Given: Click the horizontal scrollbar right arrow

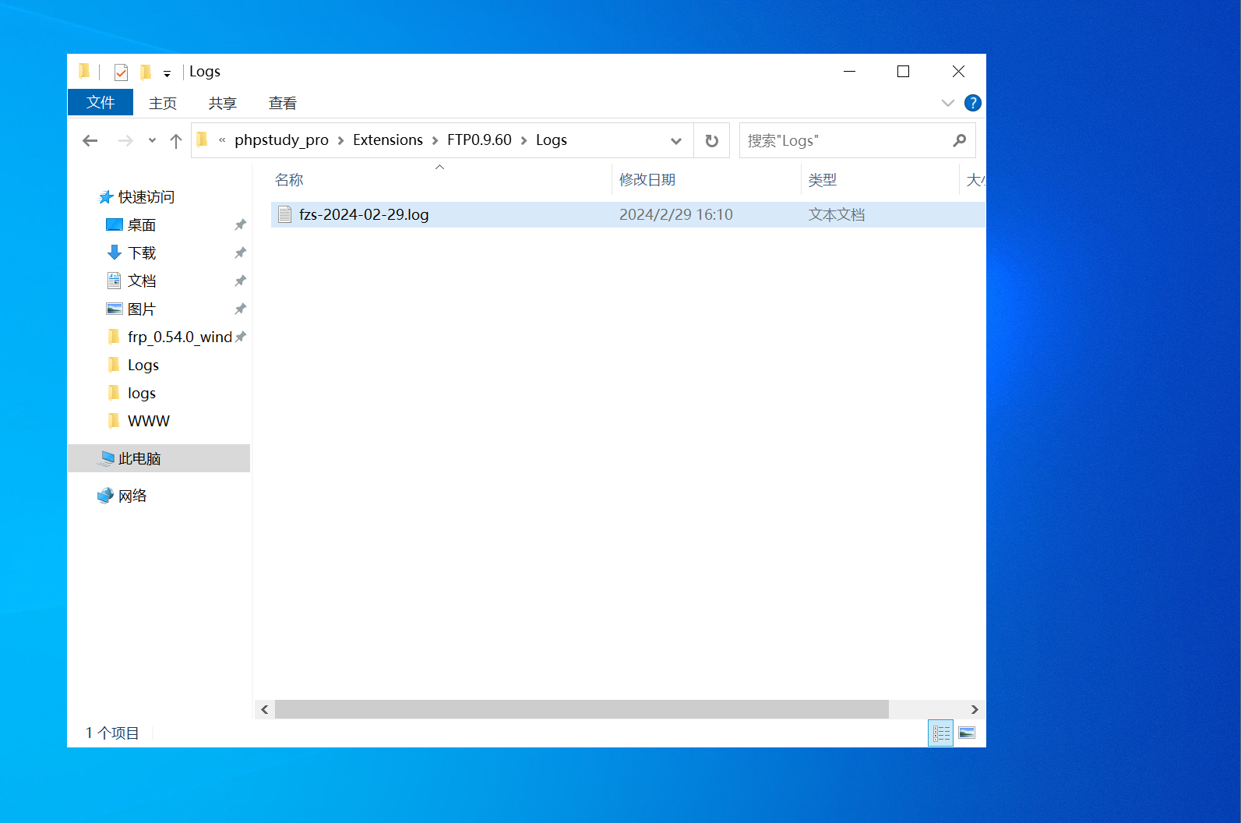Looking at the screenshot, I should click(x=975, y=709).
